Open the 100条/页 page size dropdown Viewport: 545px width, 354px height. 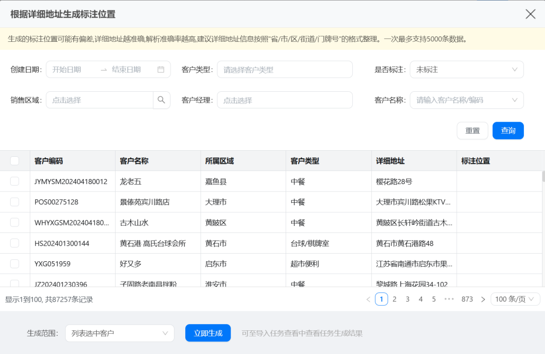point(515,299)
